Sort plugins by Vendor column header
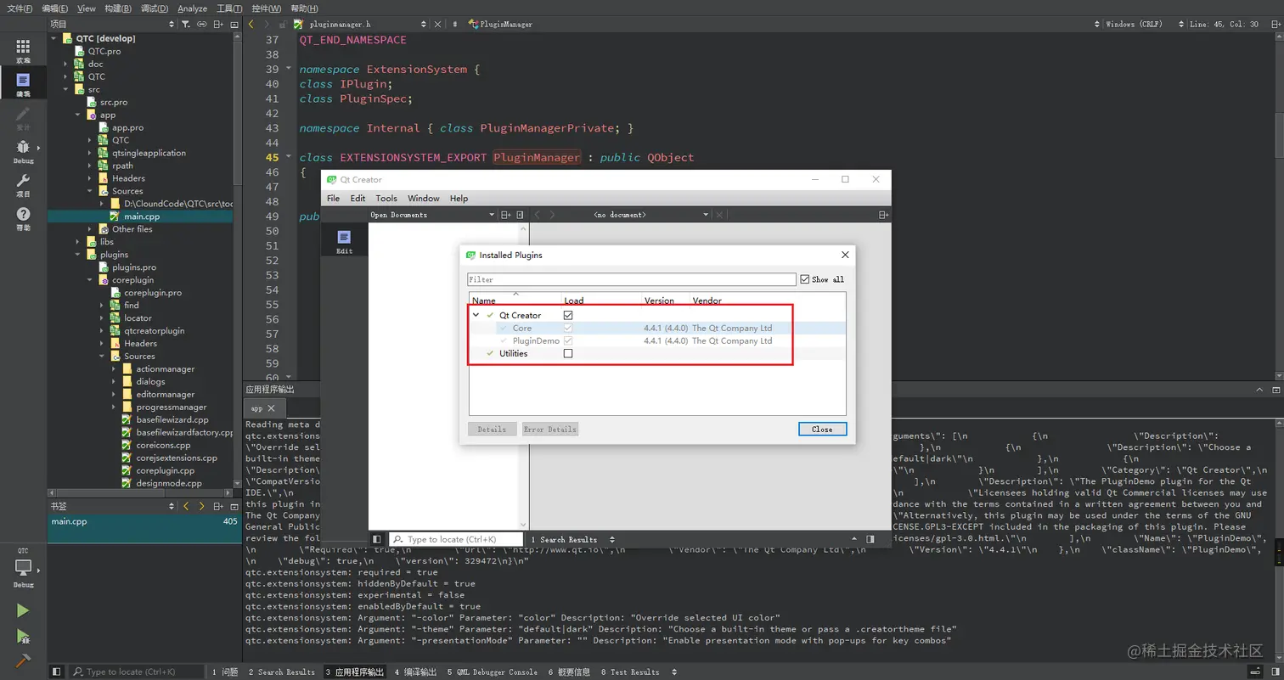The height and width of the screenshot is (680, 1284). tap(707, 301)
